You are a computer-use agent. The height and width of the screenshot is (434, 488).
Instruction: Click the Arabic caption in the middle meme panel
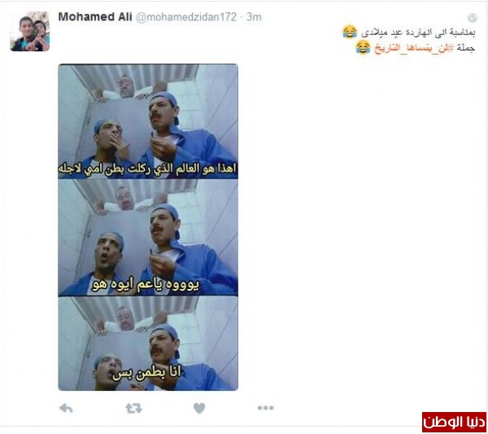click(146, 285)
